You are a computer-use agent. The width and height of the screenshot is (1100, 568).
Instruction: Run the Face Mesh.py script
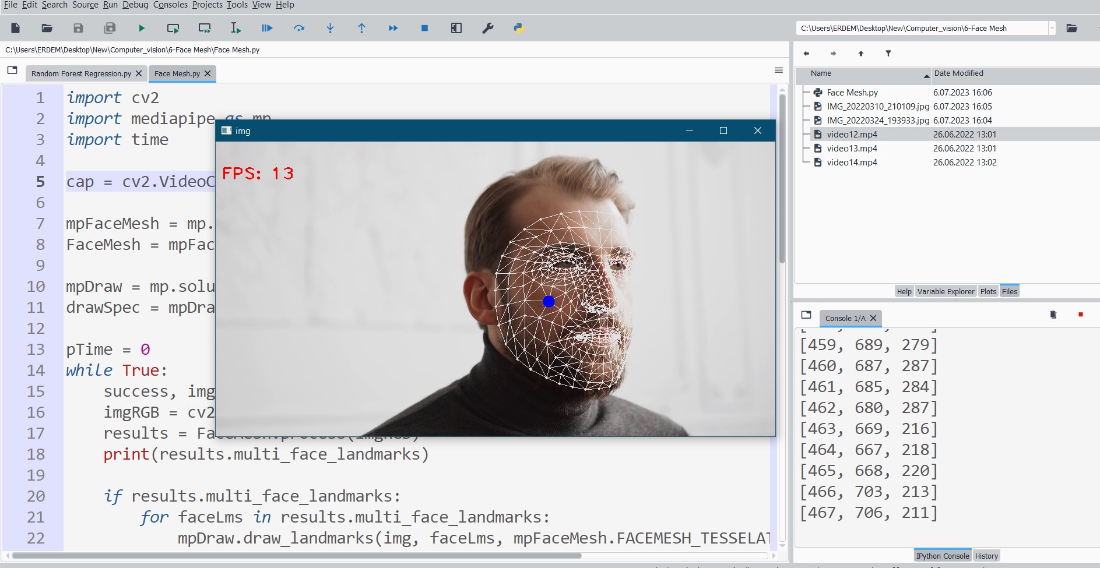[x=142, y=27]
